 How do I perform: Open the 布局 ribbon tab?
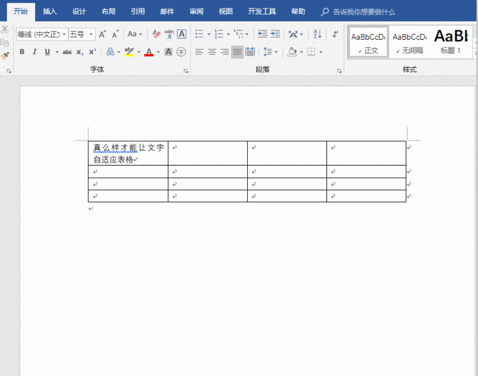tap(109, 11)
